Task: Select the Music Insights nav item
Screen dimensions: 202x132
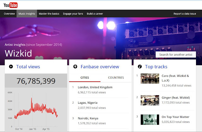Action: [x=27, y=14]
